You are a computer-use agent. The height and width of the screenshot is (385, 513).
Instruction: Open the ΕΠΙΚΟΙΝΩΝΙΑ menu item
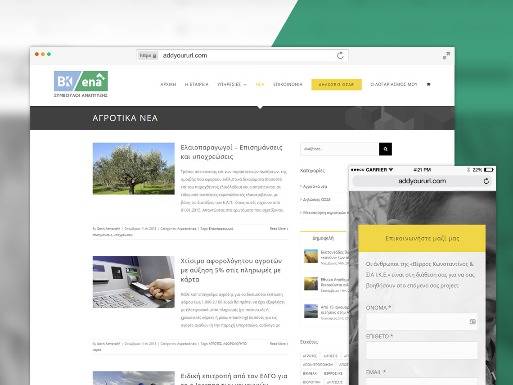point(288,85)
